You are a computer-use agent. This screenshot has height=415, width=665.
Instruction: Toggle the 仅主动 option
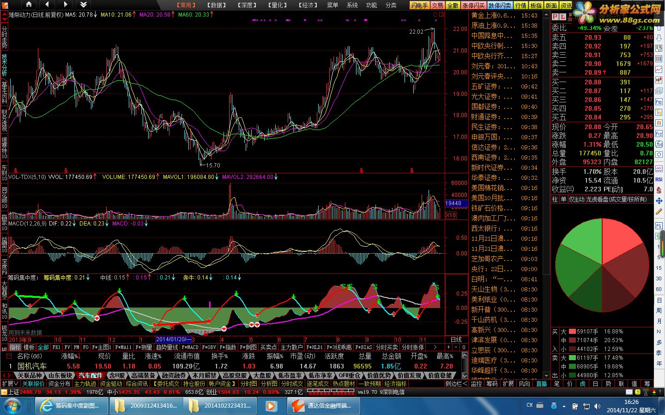pyautogui.click(x=576, y=199)
